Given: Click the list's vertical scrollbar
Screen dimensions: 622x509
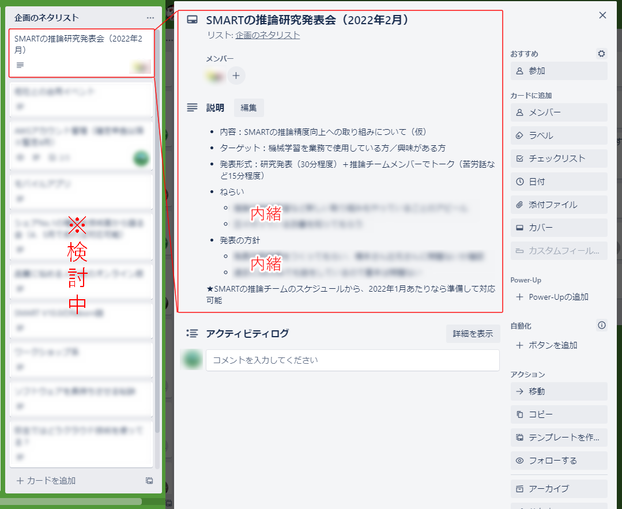Looking at the screenshot, I should [x=157, y=230].
